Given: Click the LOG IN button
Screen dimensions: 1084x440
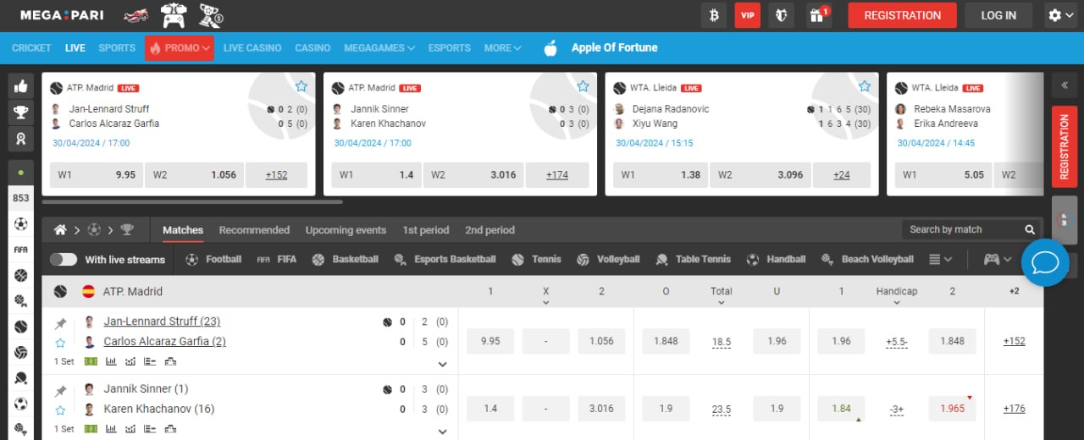Looking at the screenshot, I should (998, 15).
